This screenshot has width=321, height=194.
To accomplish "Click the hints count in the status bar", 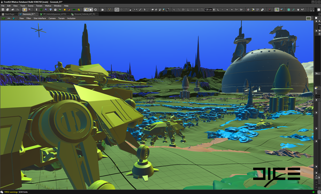I will coord(23,192).
